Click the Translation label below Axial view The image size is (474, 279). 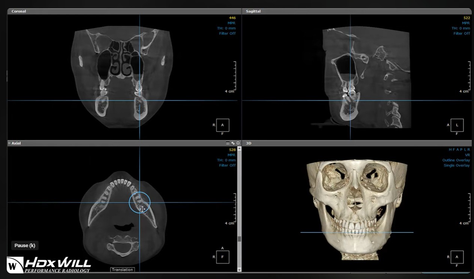(122, 270)
